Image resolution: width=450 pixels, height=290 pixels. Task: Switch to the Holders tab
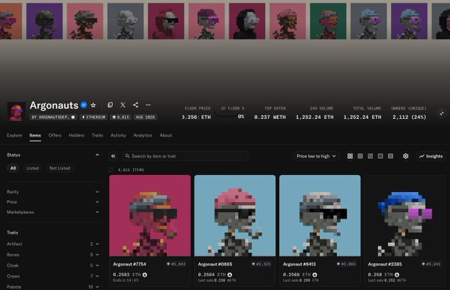(x=77, y=135)
